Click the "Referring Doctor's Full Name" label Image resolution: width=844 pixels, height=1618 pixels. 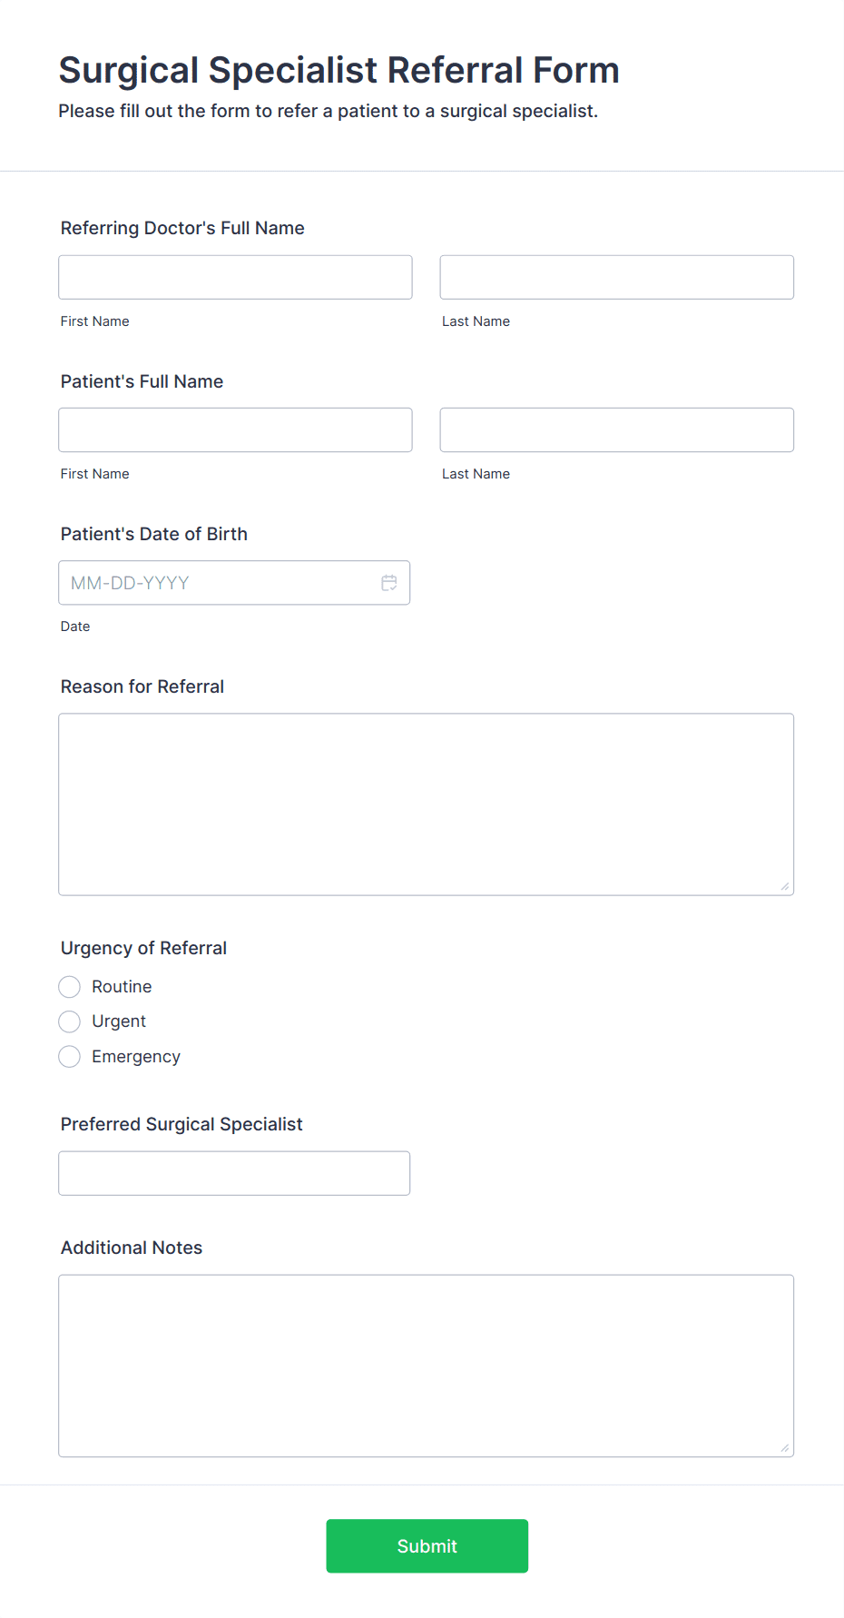(182, 228)
